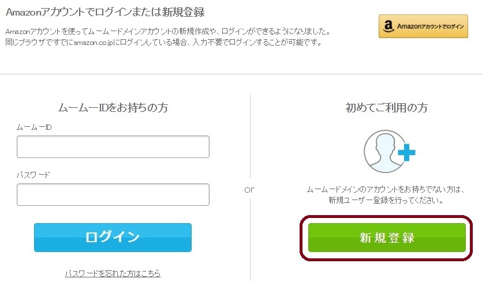Select the 初めてご利用の方 heading

(x=387, y=107)
